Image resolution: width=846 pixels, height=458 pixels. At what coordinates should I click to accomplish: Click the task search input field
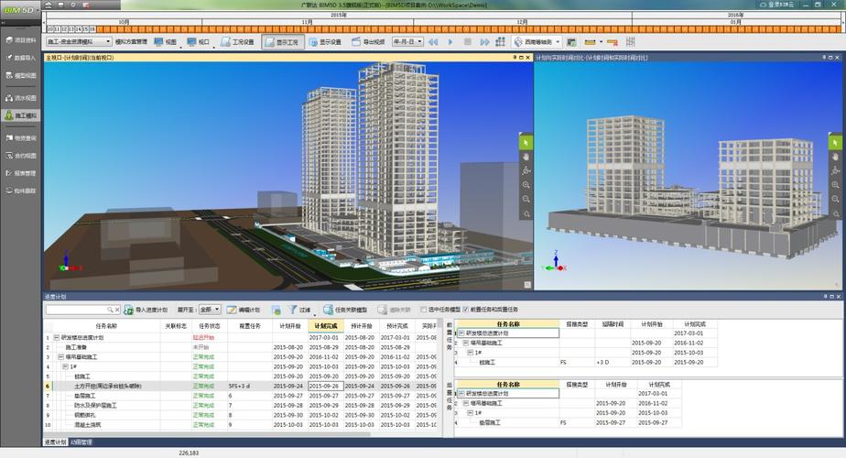pyautogui.click(x=79, y=310)
